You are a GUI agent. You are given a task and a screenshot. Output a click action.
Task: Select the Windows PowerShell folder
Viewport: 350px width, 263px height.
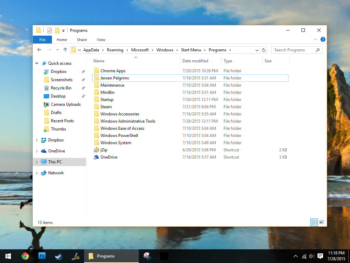click(190, 136)
